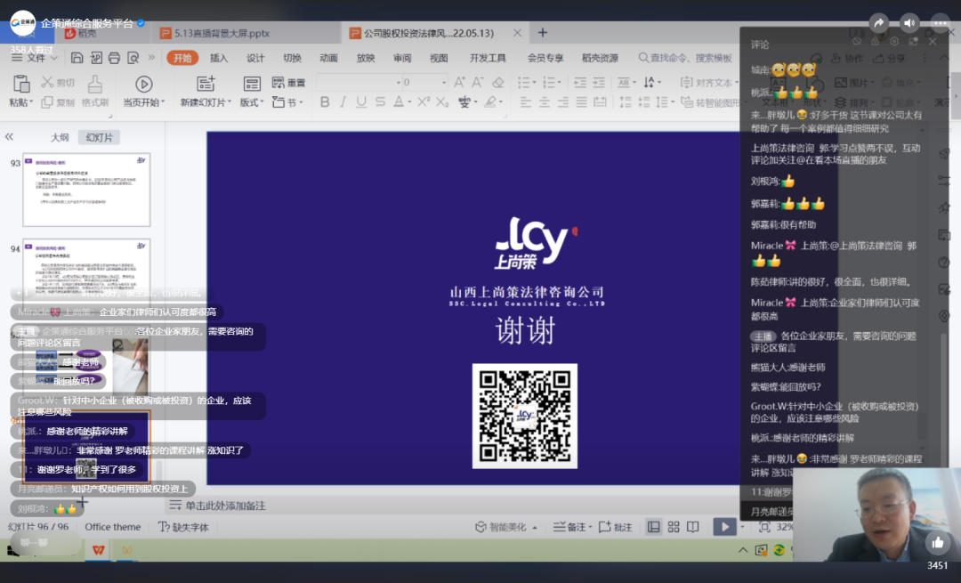Expand the paste (粘贴) dropdown arrow
The width and height of the screenshot is (961, 583).
pos(30,103)
